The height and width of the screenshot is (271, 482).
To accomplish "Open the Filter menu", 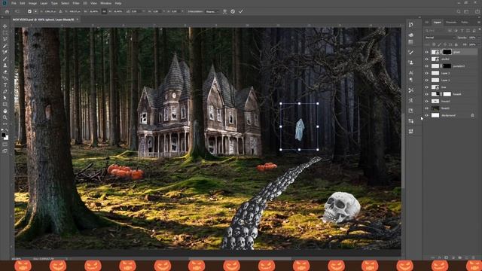I will 76,3.
